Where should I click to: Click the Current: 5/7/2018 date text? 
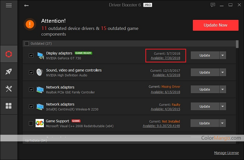point(167,53)
